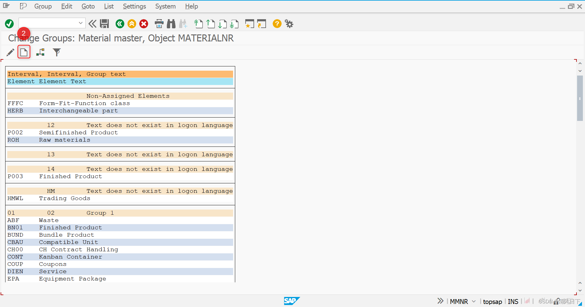This screenshot has height=307, width=585.
Task: Click the greyed Find Next binoculars icon
Action: coord(183,24)
